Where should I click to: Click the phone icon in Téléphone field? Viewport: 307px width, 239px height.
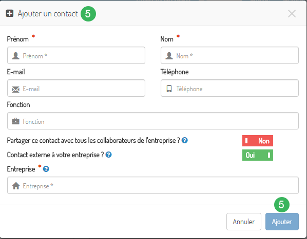(x=169, y=89)
